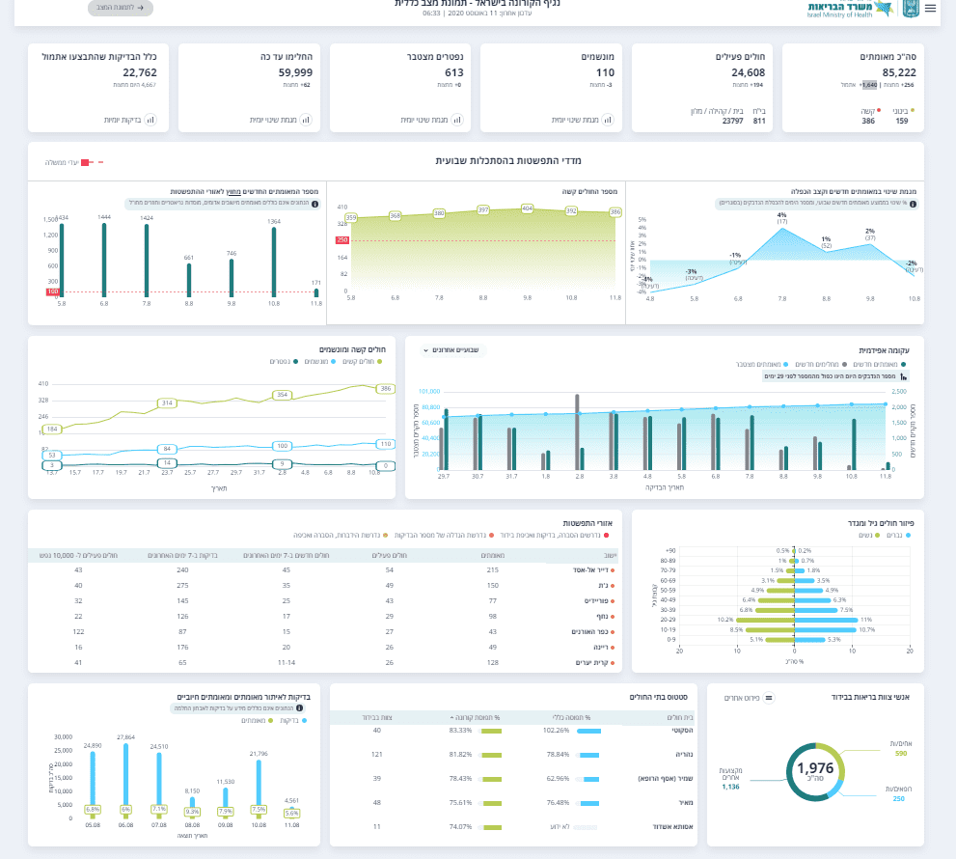956x859 pixels.
Task: Click the 386 end label on severe line
Action: coord(386,389)
